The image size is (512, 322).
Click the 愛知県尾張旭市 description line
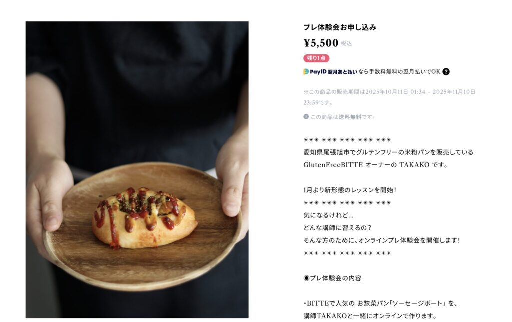[388, 152]
